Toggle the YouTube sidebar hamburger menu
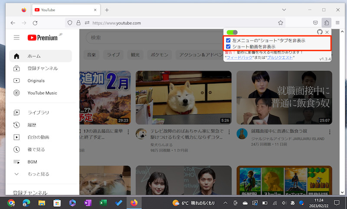This screenshot has height=209, width=347. [16, 38]
